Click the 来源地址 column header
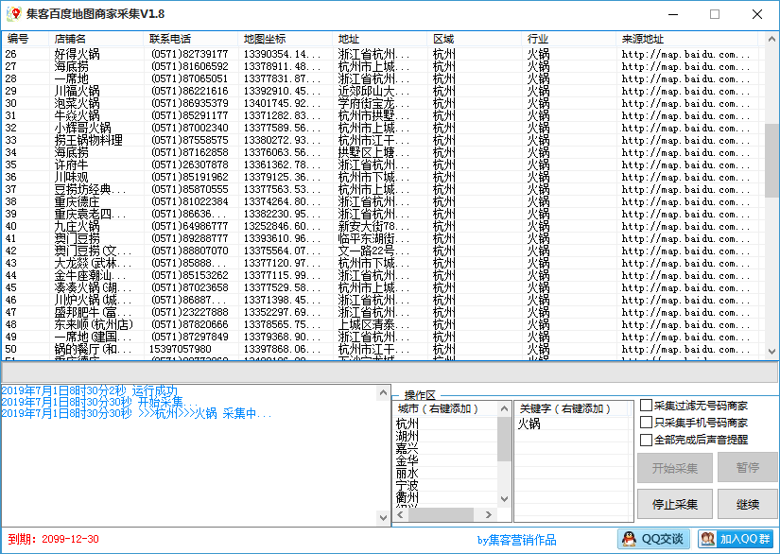The height and width of the screenshot is (554, 780). coord(686,39)
